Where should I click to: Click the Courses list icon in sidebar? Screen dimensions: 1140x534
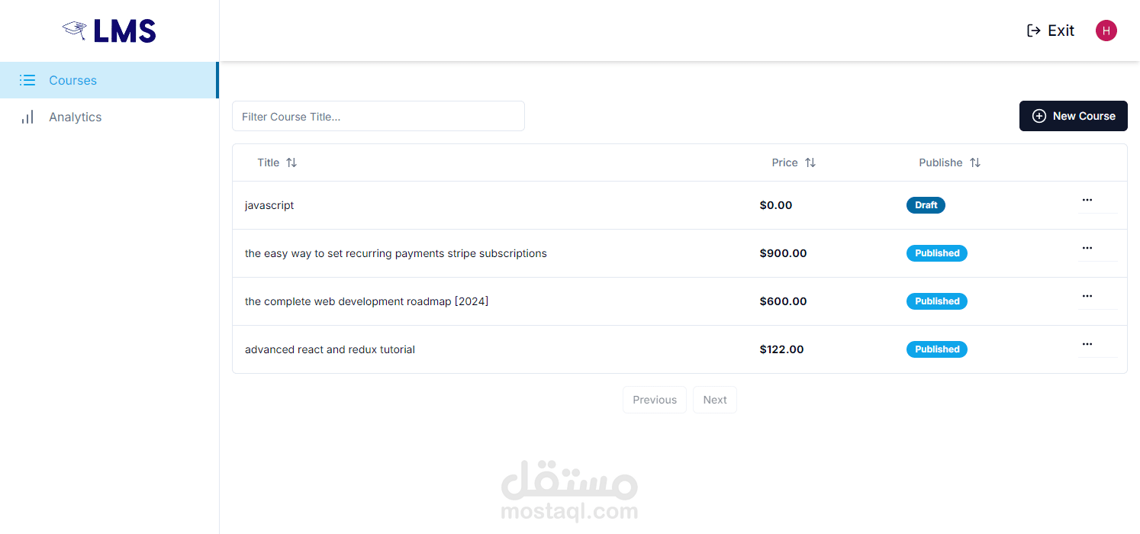click(27, 80)
